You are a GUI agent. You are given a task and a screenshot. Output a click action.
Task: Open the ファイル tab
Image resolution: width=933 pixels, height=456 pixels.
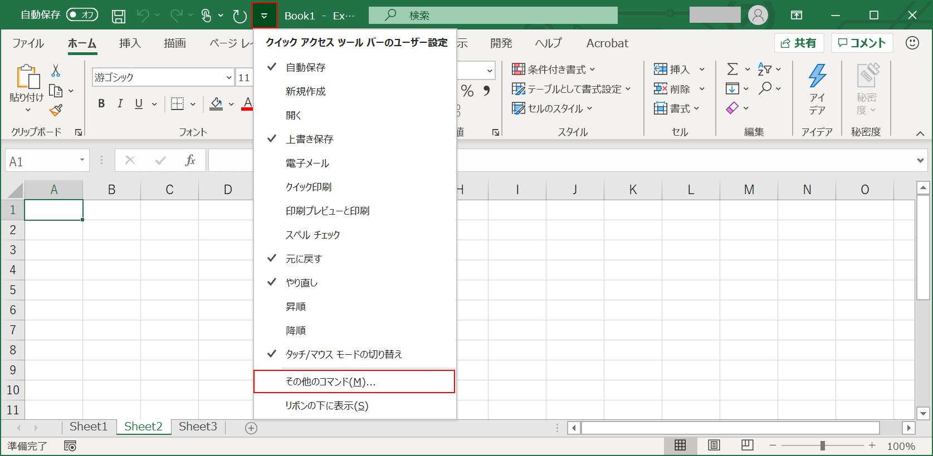point(28,43)
